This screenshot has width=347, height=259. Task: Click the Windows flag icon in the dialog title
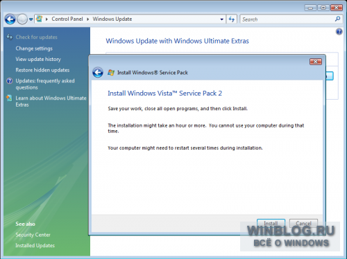(111, 73)
